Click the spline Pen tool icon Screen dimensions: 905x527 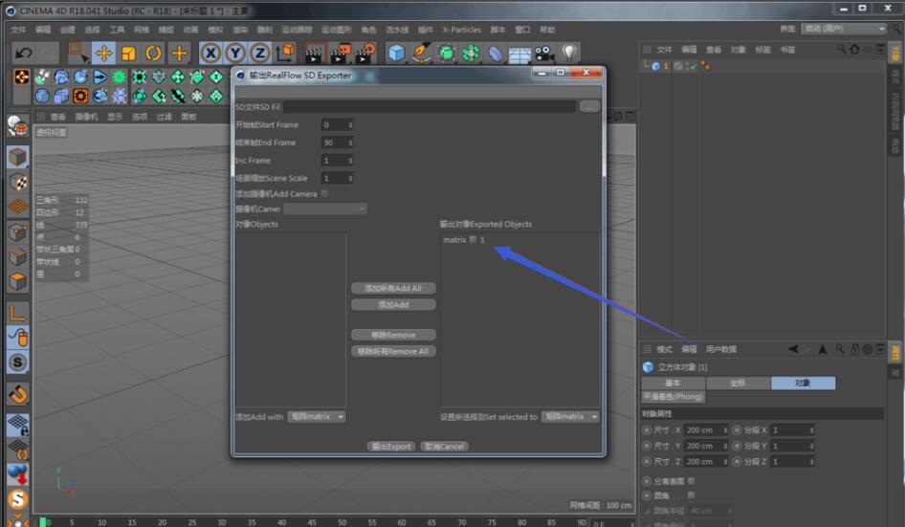(x=421, y=54)
